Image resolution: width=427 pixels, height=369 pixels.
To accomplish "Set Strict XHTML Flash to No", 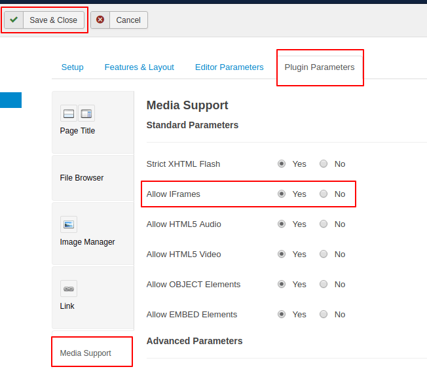I will click(x=324, y=164).
